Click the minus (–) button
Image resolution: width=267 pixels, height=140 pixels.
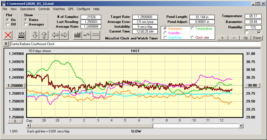click(234, 38)
